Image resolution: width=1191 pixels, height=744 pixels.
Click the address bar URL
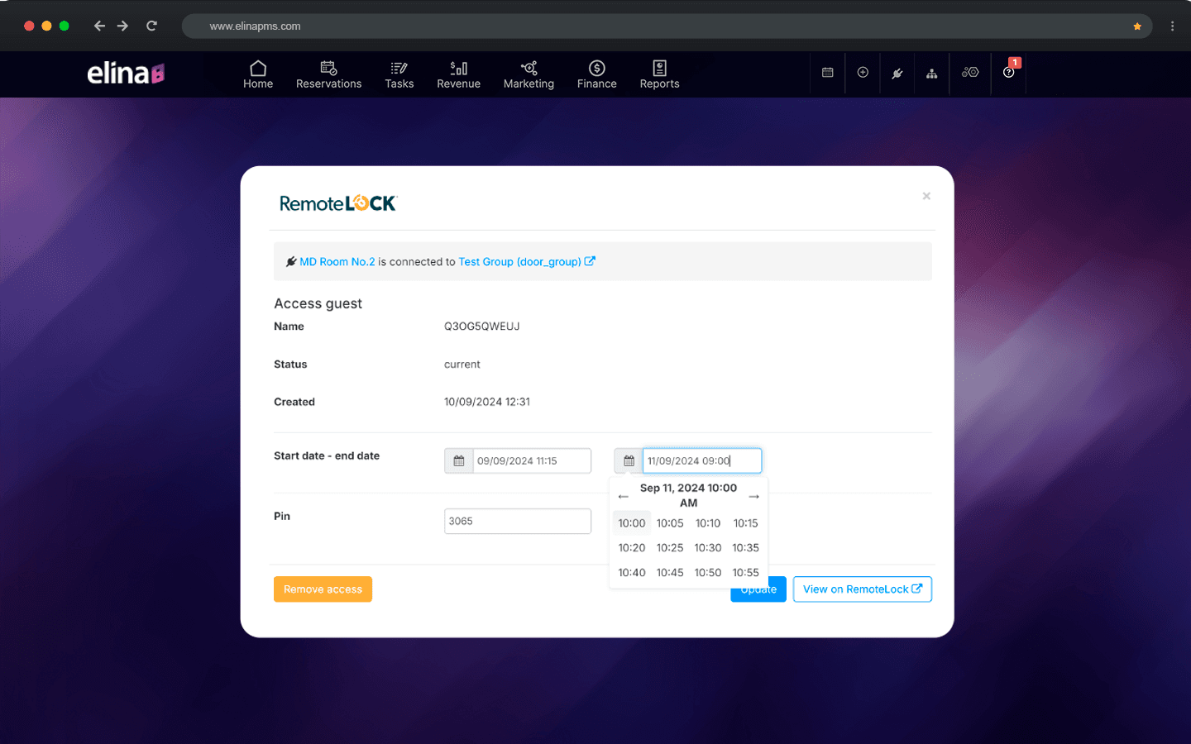pos(255,26)
